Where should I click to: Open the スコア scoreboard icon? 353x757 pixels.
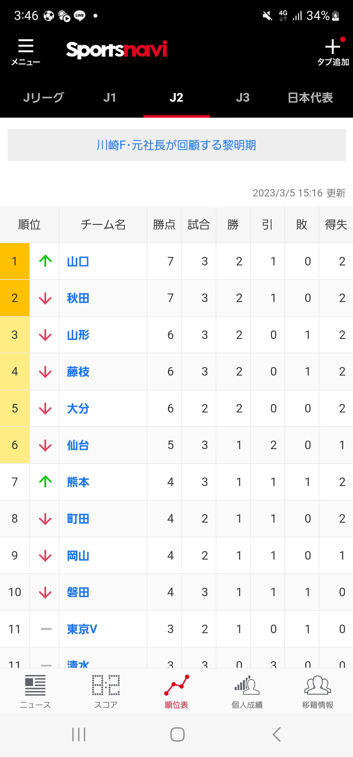click(x=106, y=685)
